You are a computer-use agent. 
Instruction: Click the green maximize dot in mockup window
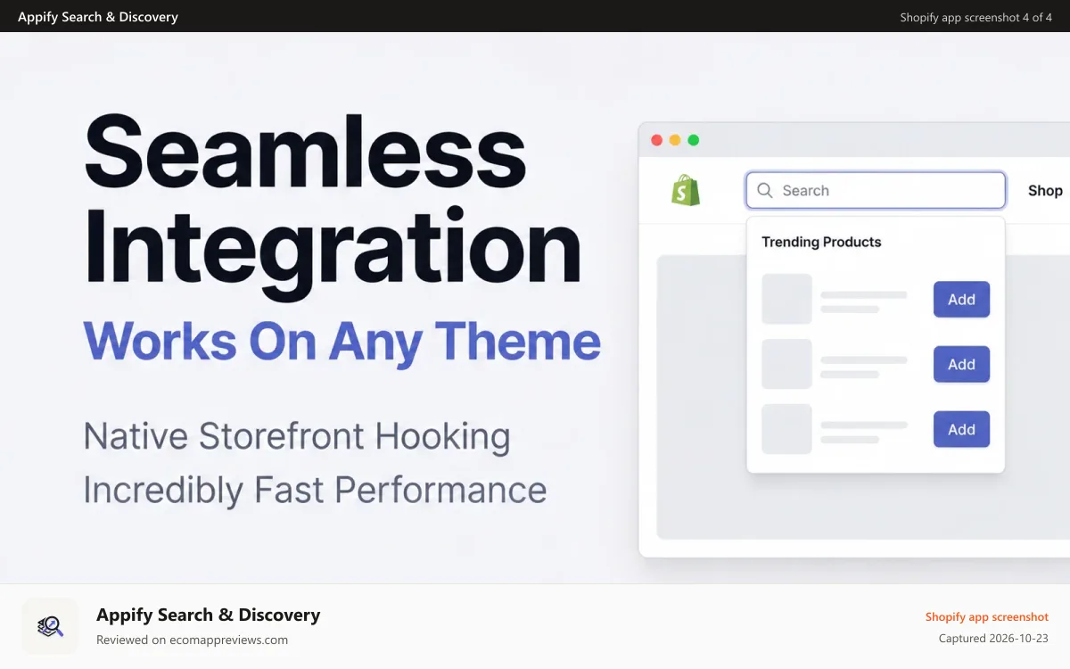tap(694, 140)
